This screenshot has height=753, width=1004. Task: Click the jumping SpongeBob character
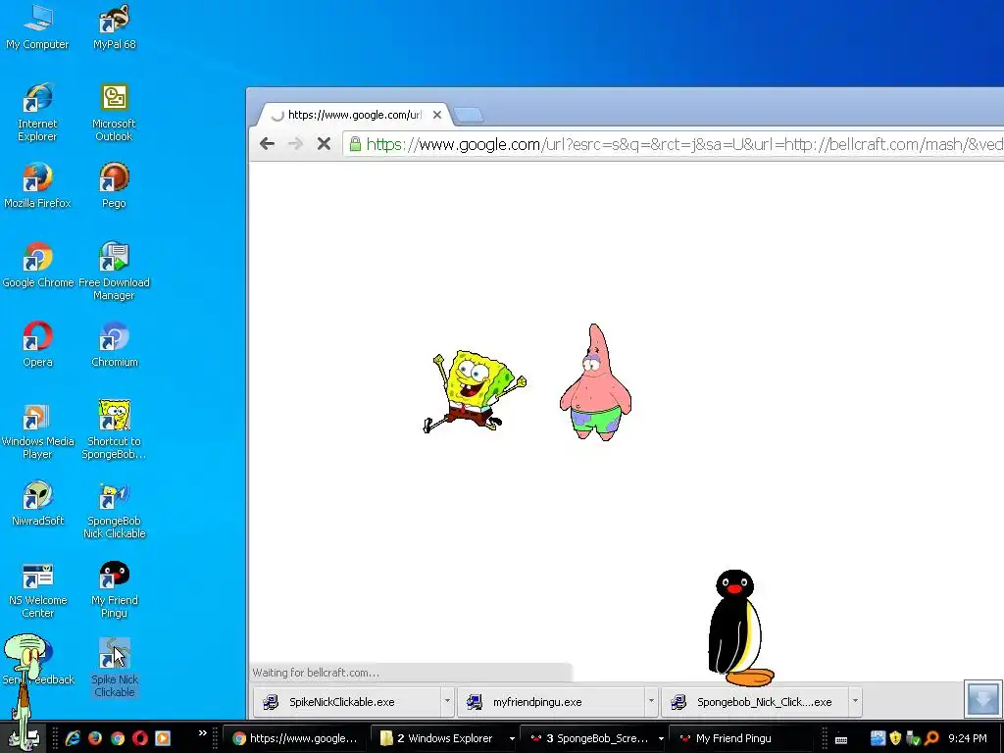click(x=475, y=391)
